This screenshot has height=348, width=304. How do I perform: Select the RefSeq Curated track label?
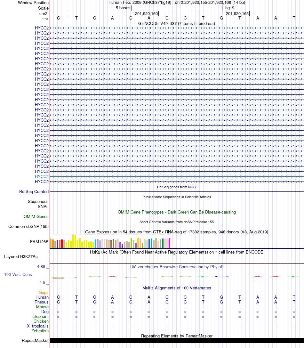34,191
